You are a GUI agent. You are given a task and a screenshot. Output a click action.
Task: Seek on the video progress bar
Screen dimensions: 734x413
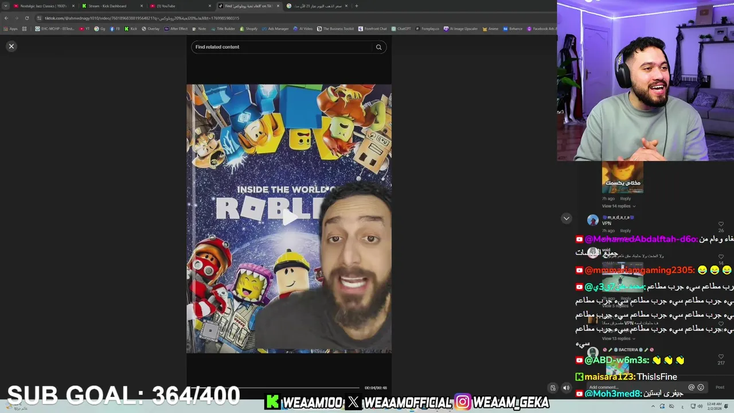click(275, 388)
